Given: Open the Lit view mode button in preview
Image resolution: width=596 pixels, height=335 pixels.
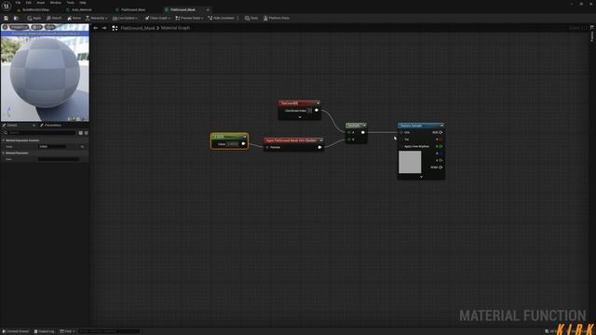Looking at the screenshot, I should (36, 27).
